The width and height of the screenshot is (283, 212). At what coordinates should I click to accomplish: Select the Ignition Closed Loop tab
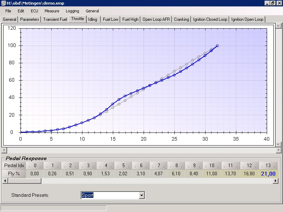(210, 19)
